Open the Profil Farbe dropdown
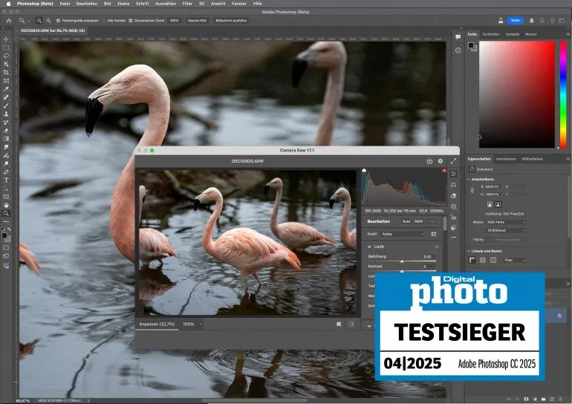This screenshot has width=572, height=404. (x=403, y=234)
